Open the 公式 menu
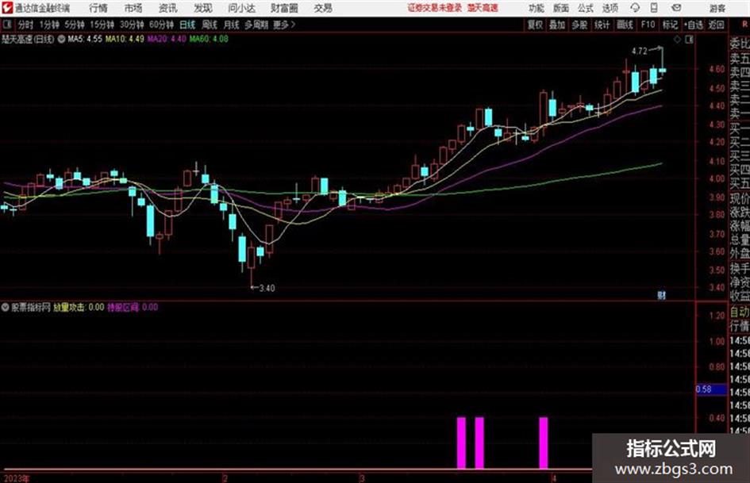Screen dimensions: 750x483 click(585, 8)
